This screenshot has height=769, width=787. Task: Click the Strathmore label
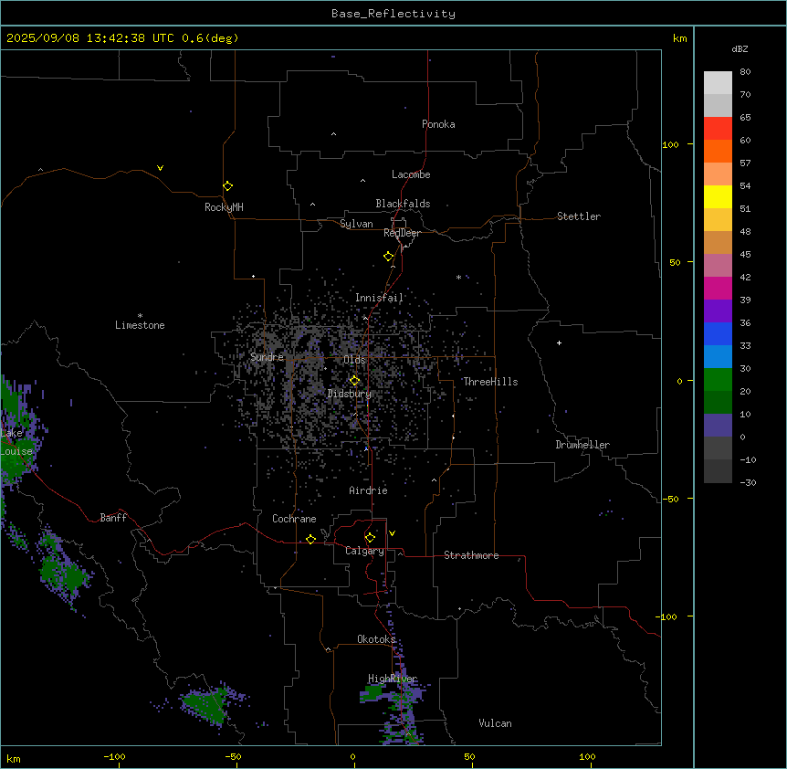pos(471,555)
